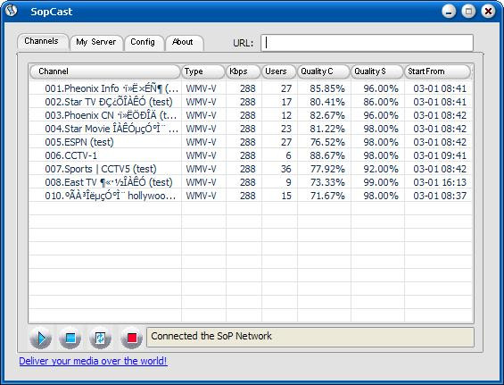Close the SopCast window
The height and width of the screenshot is (385, 504).
point(488,12)
